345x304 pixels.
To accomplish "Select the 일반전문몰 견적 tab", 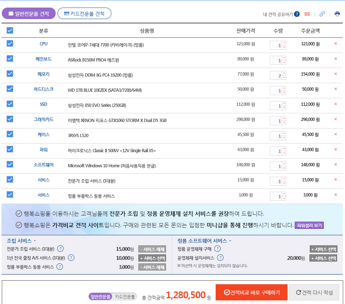I will [29, 14].
